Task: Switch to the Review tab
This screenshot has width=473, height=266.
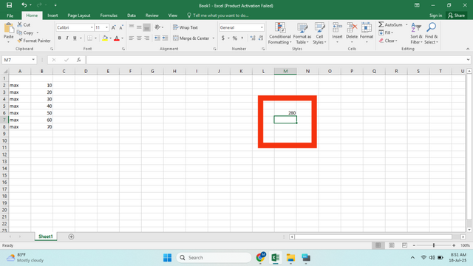Action: click(x=152, y=16)
